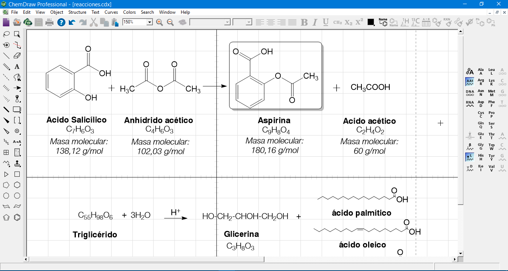Open the Structure menu
Viewport: 508px width, 271px height.
(77, 12)
